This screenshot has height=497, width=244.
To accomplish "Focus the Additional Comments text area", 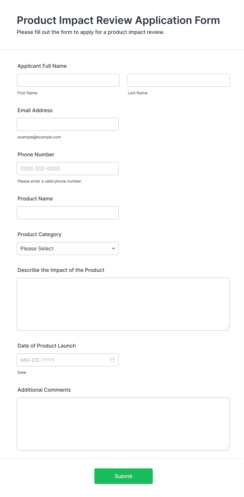I will point(123,424).
